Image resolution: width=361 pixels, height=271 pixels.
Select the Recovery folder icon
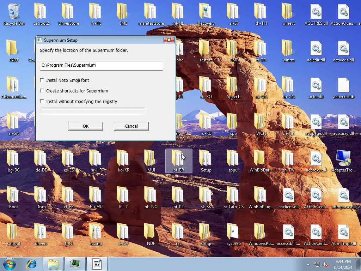point(206,14)
